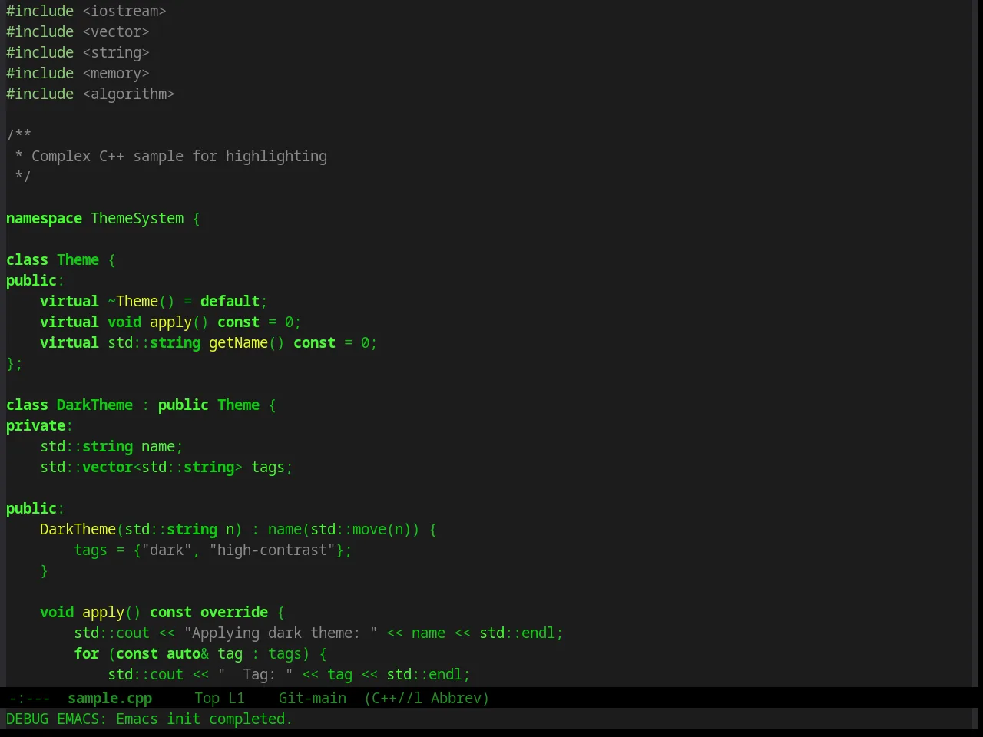Viewport: 983px width, 737px height.
Task: Place cursor on '#include <algorithm>' line
Action: pyautogui.click(x=91, y=94)
